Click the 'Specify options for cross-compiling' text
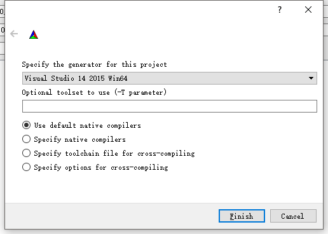The image size is (328, 234). (x=101, y=167)
